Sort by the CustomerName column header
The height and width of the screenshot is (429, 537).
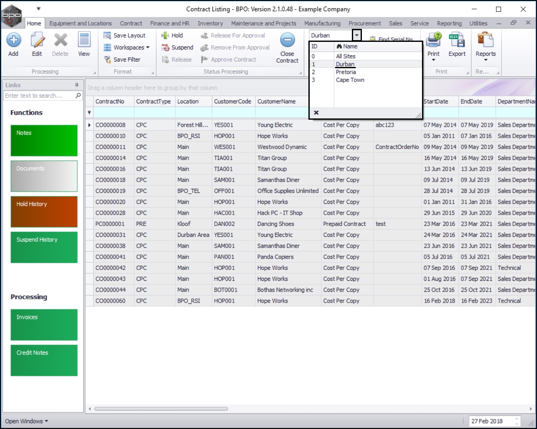pyautogui.click(x=288, y=102)
